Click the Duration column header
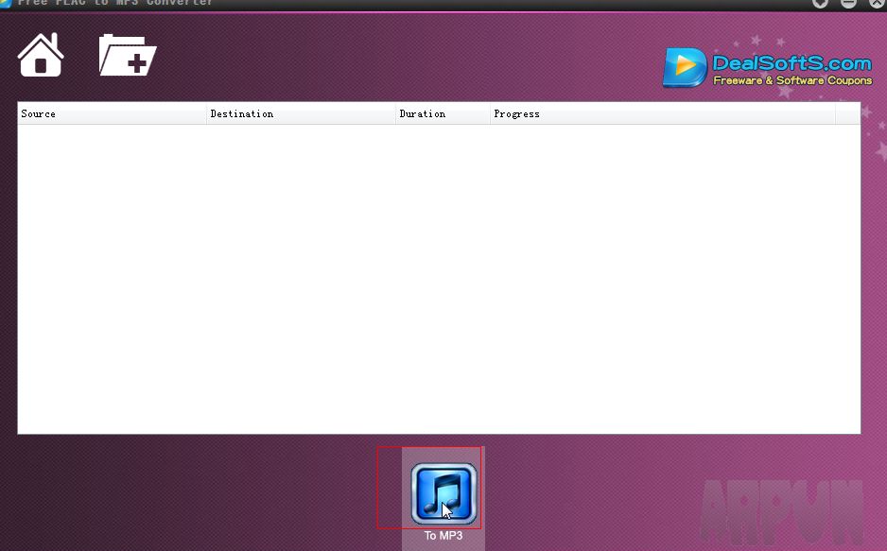The height and width of the screenshot is (551, 887). pos(443,113)
